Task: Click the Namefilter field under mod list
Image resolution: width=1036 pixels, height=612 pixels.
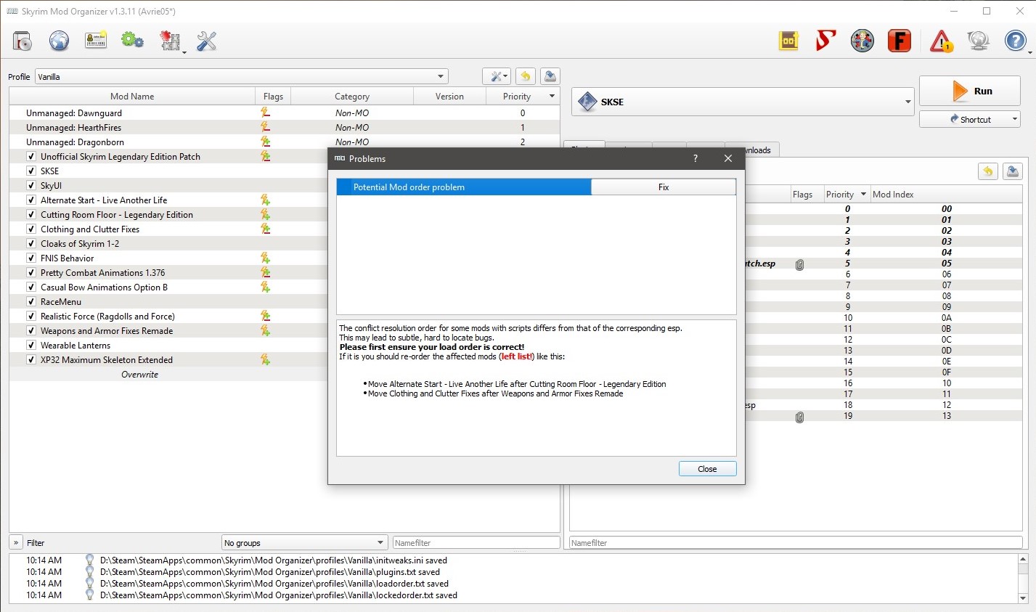Action: click(476, 543)
